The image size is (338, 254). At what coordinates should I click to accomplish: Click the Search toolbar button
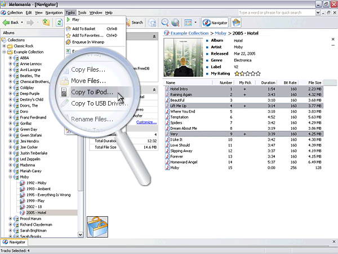click(135, 23)
